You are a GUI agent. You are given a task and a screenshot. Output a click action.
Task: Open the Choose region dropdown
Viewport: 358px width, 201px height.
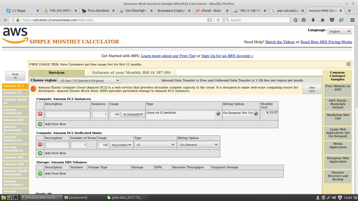click(89, 80)
